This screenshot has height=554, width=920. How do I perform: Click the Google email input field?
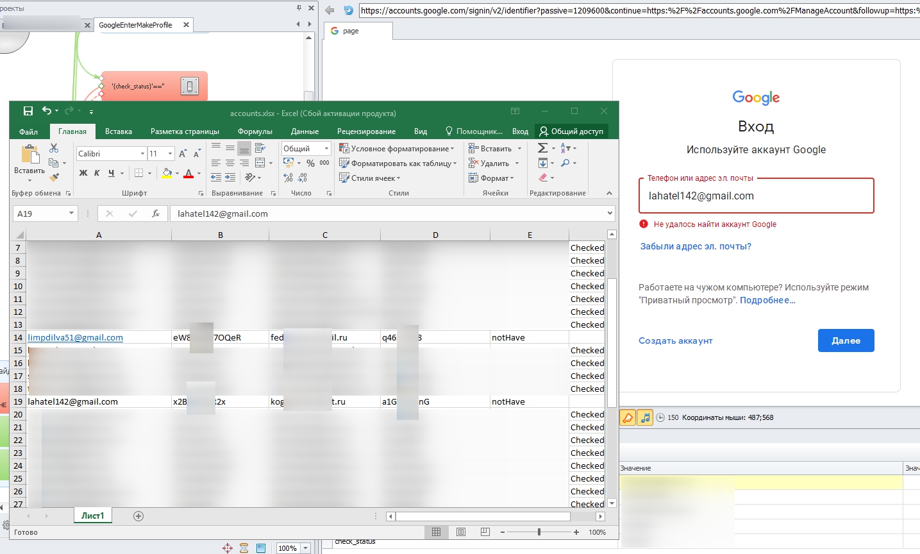tap(756, 196)
